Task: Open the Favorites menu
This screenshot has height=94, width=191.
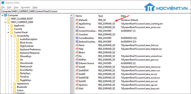Action: 25,7
